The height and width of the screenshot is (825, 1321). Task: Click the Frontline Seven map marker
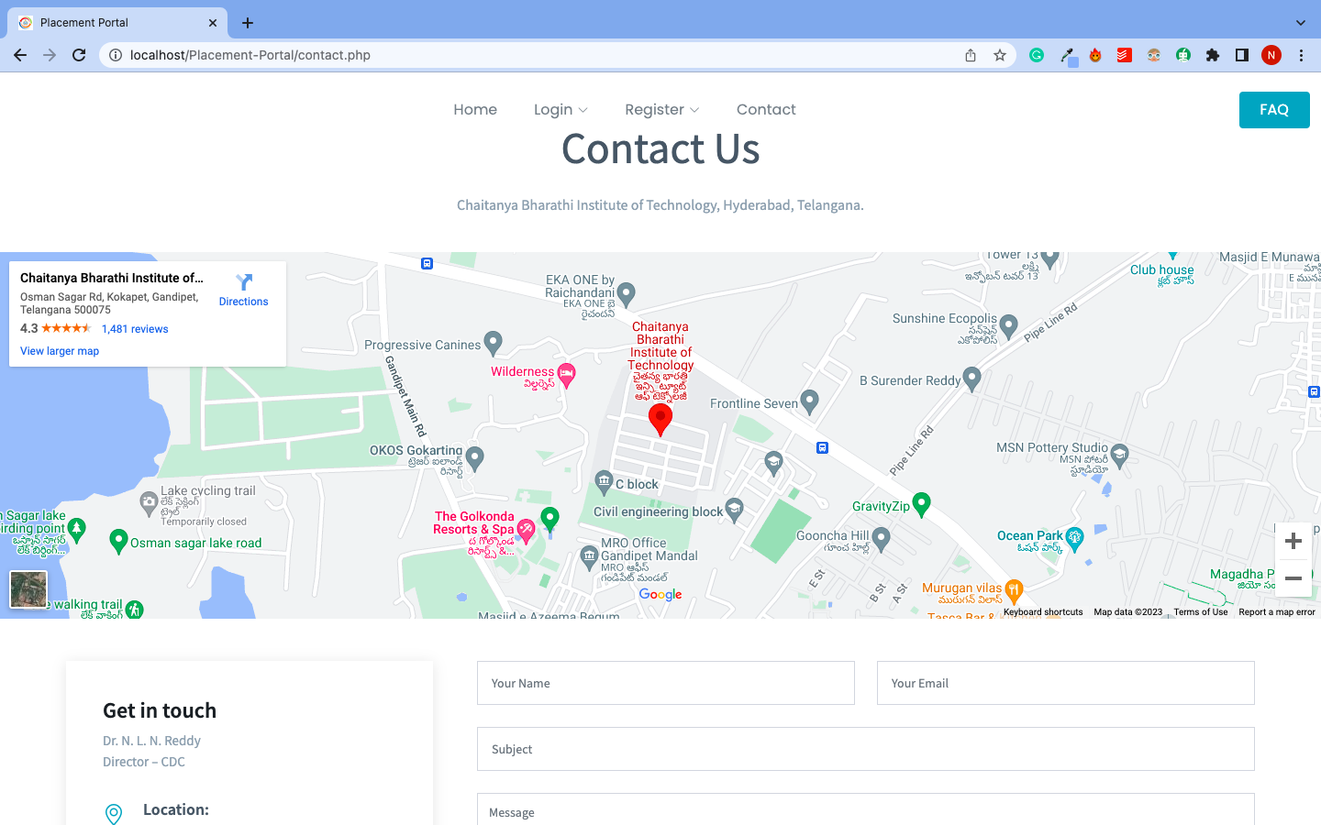(x=809, y=401)
